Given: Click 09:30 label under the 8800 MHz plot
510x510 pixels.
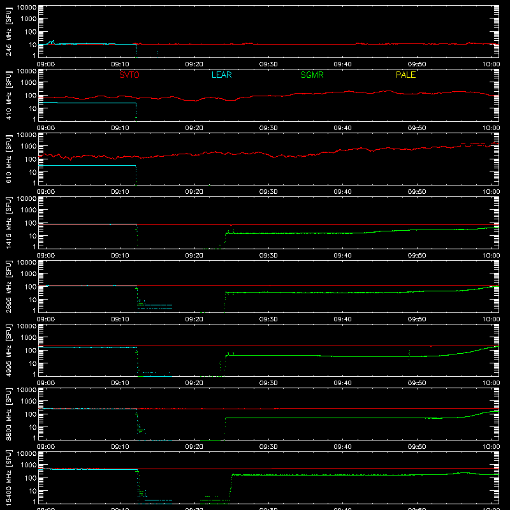Looking at the screenshot, I should [268, 447].
